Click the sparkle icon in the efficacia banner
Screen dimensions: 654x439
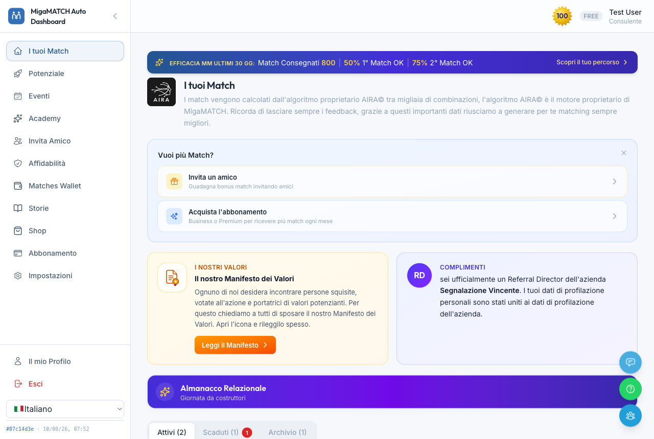pyautogui.click(x=159, y=62)
